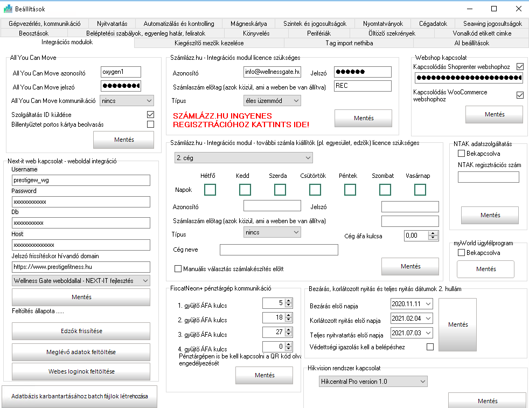This screenshot has height=408, width=529.
Task: Check Védettségi igazolás kell a belépéshez
Action: pos(430,347)
